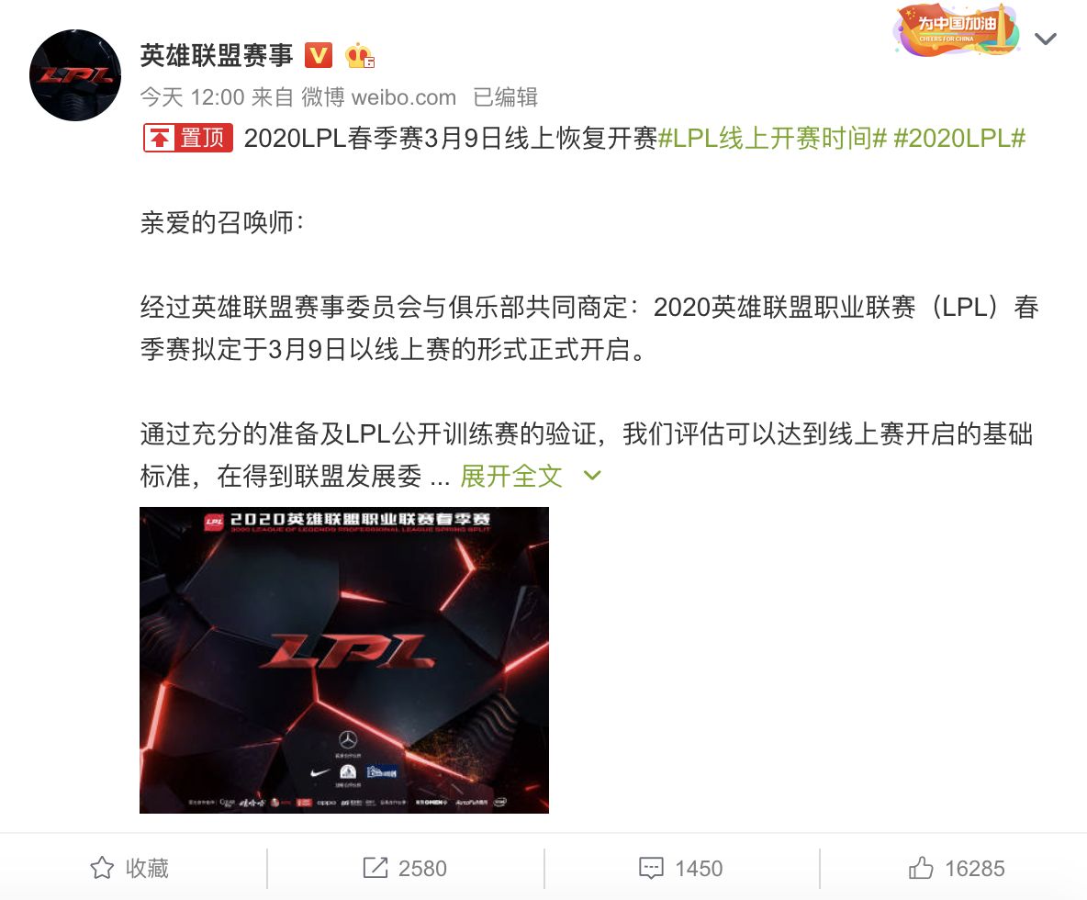Open the LPL spring split poster image
The height and width of the screenshot is (900, 1087).
344,660
